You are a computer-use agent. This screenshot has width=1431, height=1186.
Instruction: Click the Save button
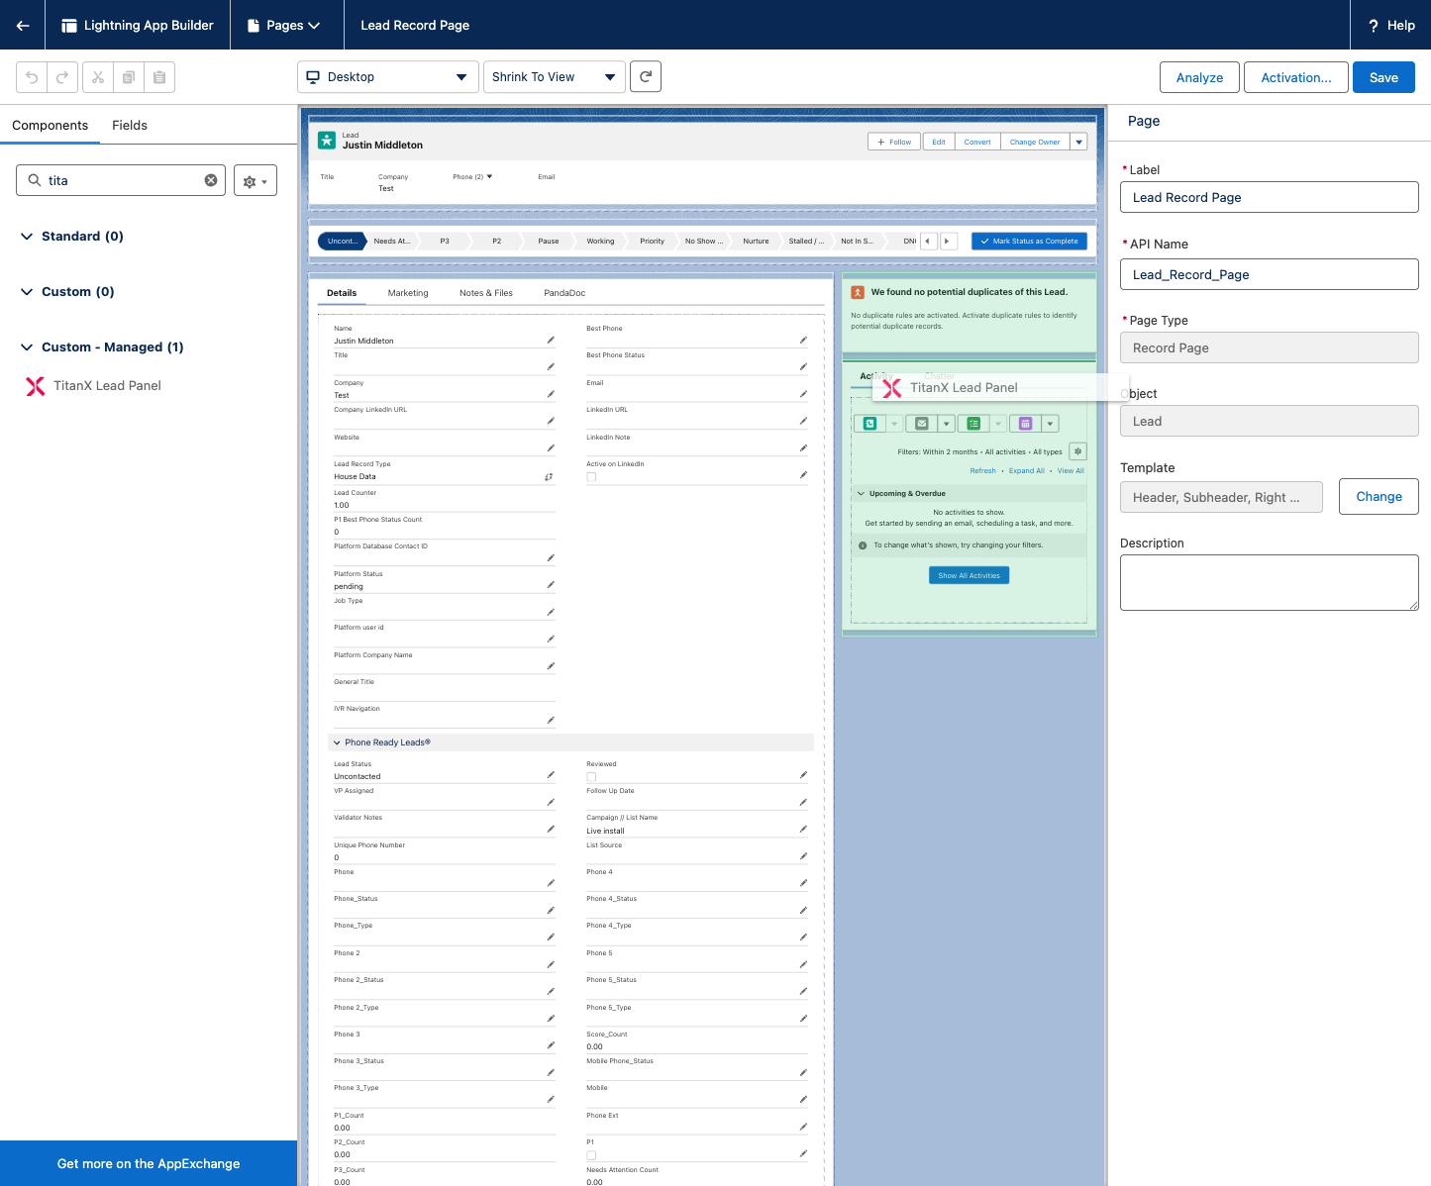pos(1383,77)
